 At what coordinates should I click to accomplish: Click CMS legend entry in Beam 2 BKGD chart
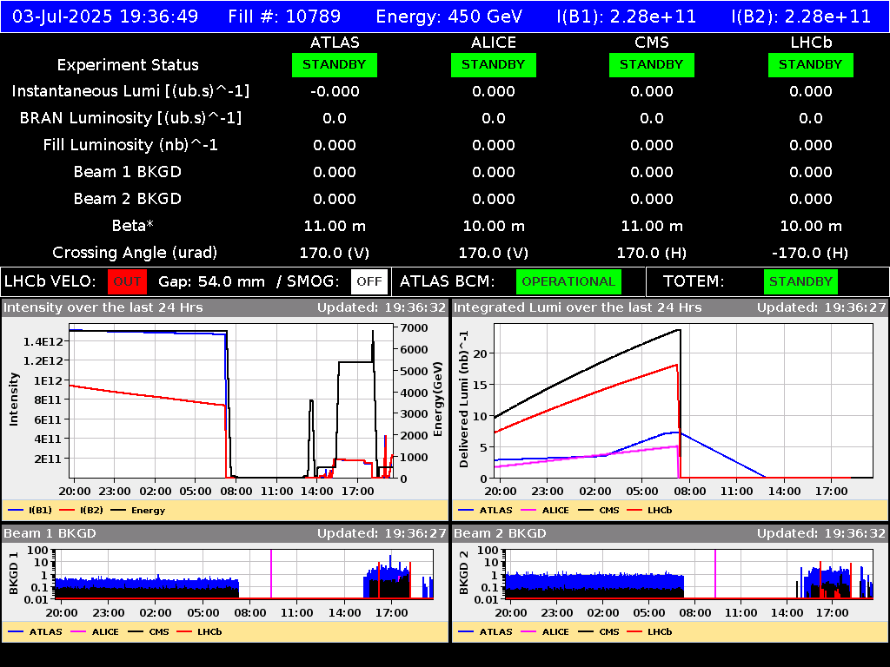pyautogui.click(x=599, y=632)
